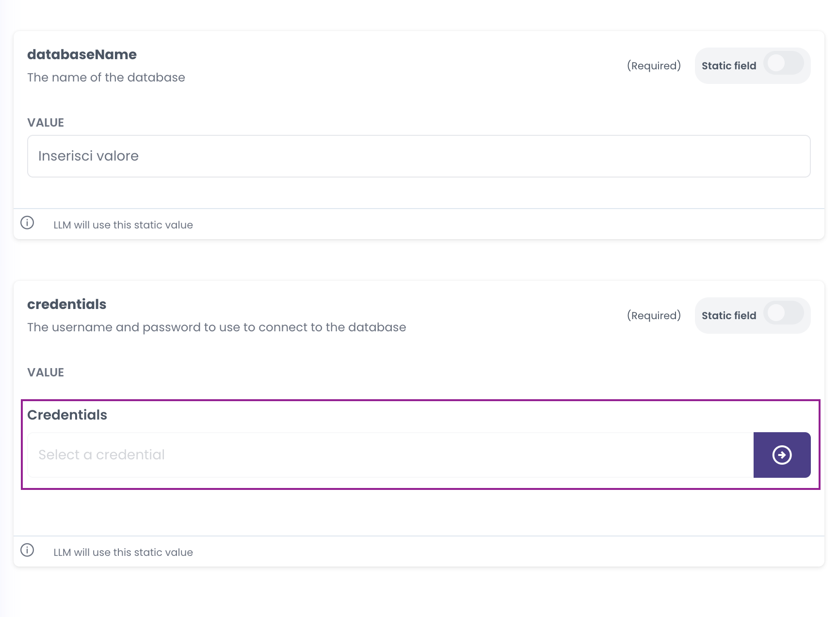Click 'LLM will use this static value' under credentials

tap(123, 552)
